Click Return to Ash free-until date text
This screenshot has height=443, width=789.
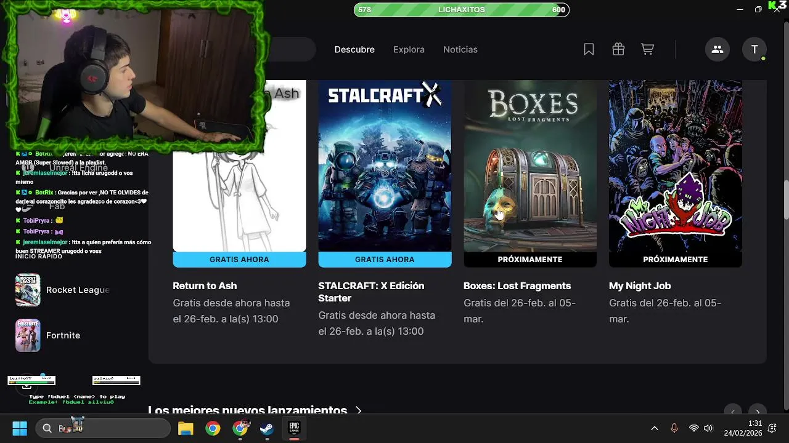[231, 311]
